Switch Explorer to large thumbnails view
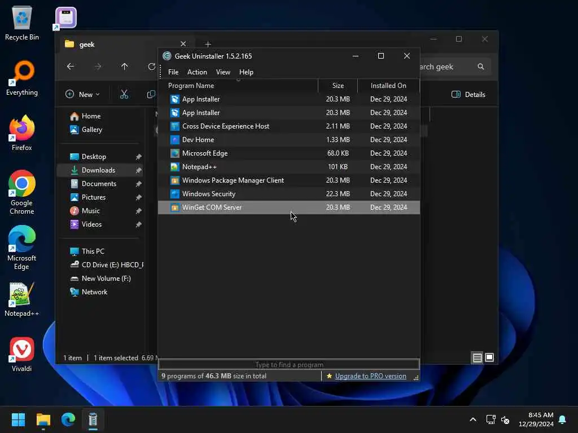This screenshot has width=578, height=433. (489, 357)
